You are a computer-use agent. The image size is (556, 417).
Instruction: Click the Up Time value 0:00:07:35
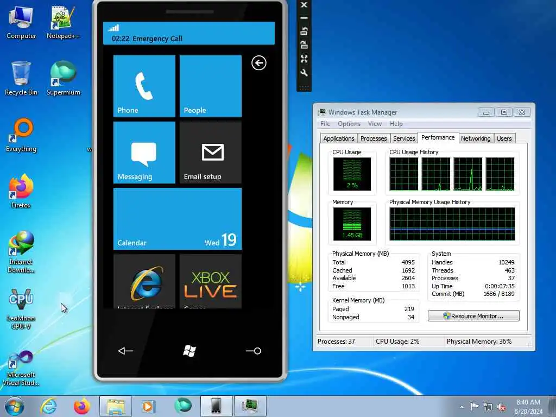[500, 286]
